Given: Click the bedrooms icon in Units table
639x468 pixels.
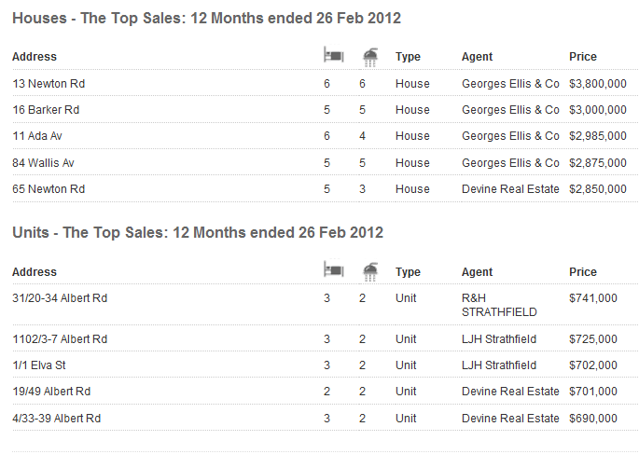Looking at the screenshot, I should pyautogui.click(x=333, y=271).
